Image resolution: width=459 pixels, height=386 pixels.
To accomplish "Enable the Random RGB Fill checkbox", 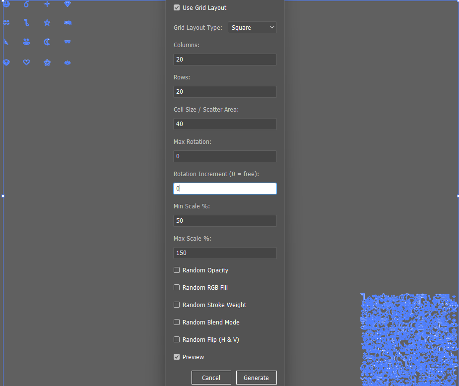I will (x=177, y=287).
